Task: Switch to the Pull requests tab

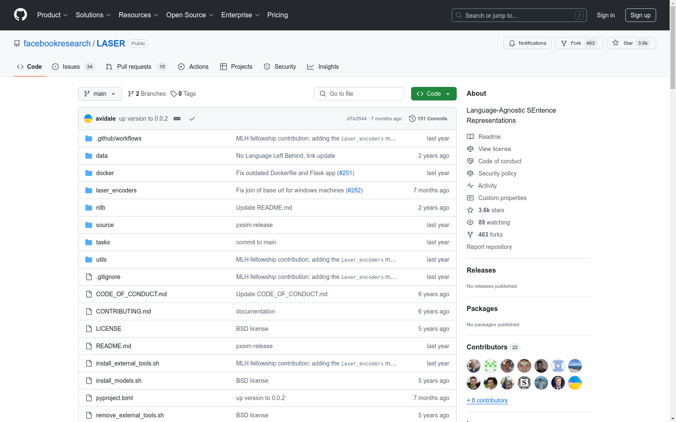Action: pyautogui.click(x=136, y=67)
